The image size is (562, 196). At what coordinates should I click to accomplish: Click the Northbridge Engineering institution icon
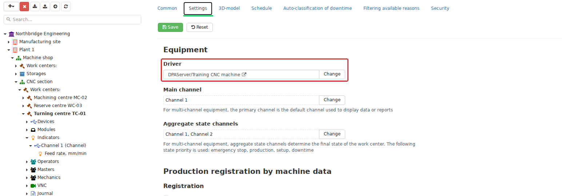point(11,34)
